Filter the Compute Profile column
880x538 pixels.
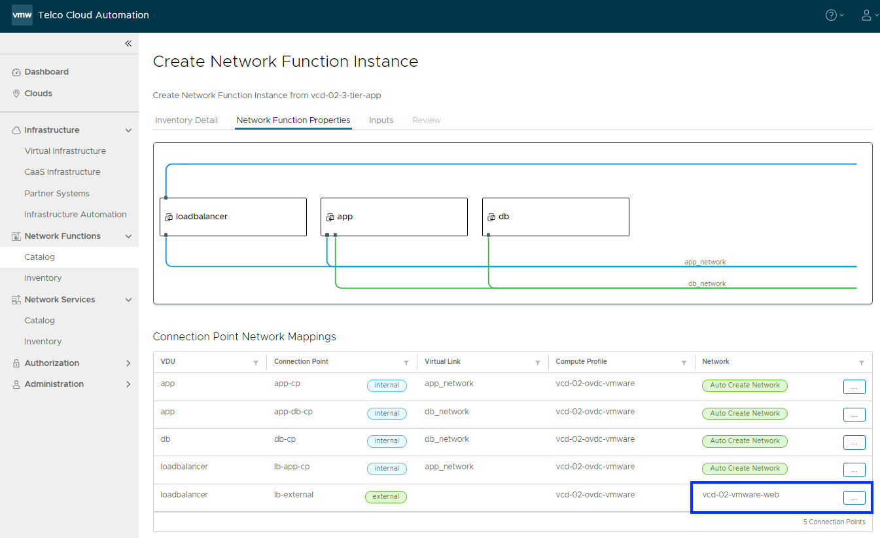(x=684, y=363)
